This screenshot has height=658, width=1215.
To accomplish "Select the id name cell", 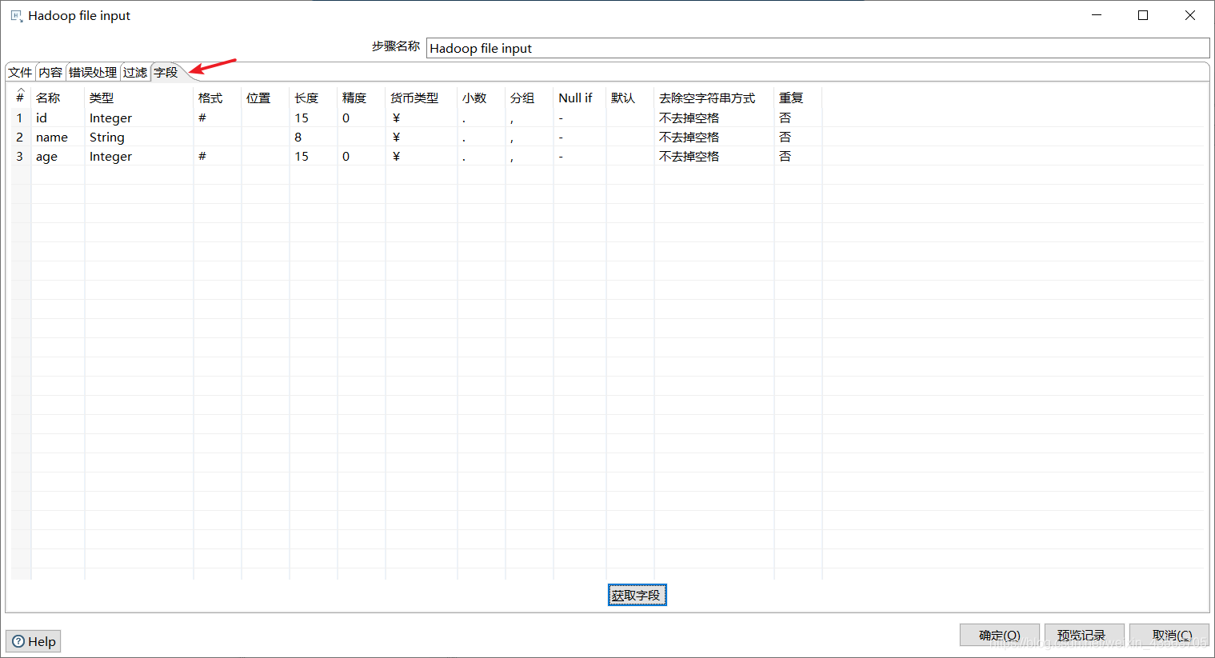I will coord(58,118).
